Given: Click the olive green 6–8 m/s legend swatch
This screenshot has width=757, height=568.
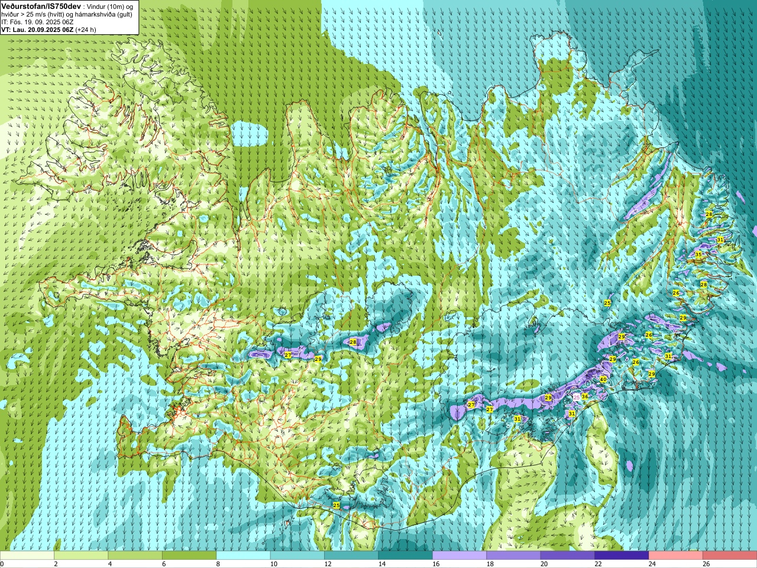Looking at the screenshot, I should (189, 556).
